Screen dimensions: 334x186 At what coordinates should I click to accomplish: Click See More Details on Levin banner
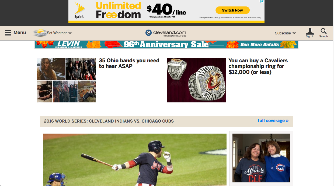[x=260, y=45]
